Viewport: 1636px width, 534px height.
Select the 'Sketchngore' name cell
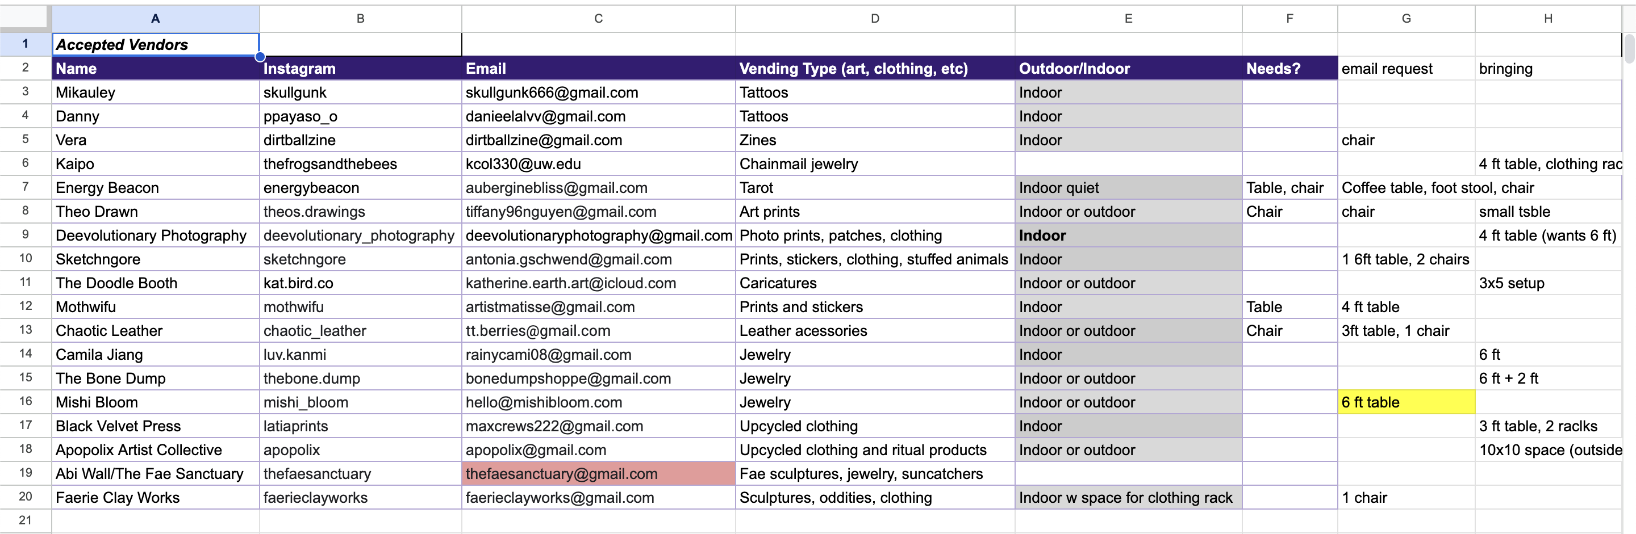click(x=156, y=259)
